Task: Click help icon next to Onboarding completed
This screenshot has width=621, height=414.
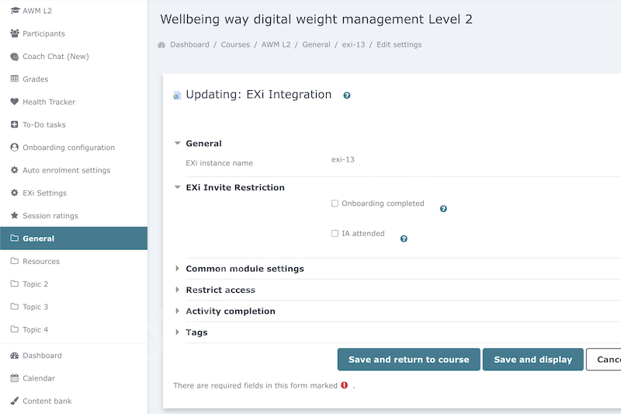Action: pos(443,209)
